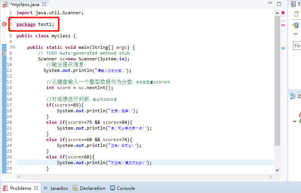This screenshot has height=193, width=301.
Task: Click "else if(score<60){" on line 26
Action: [70, 157]
